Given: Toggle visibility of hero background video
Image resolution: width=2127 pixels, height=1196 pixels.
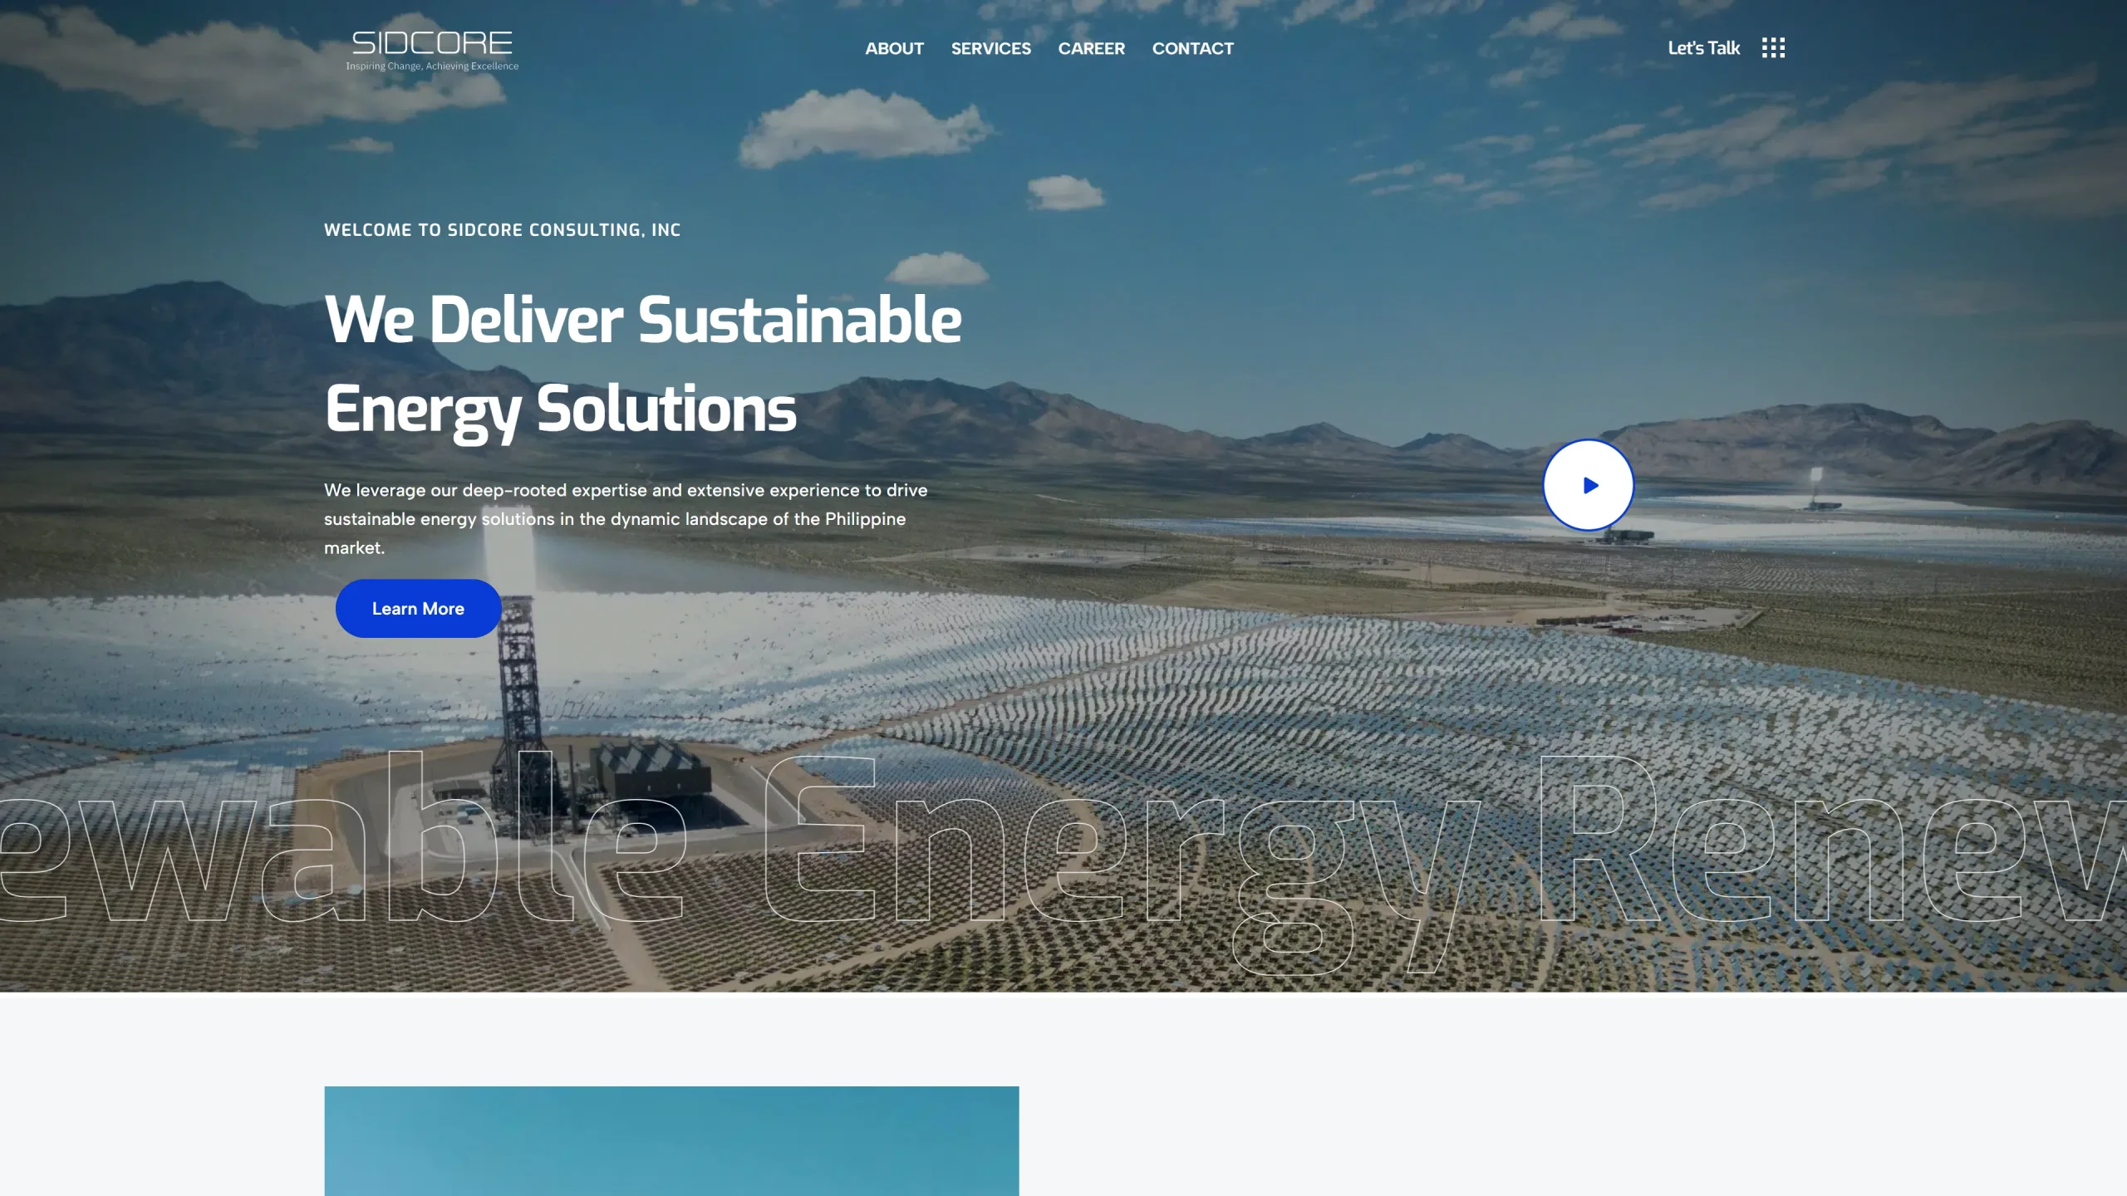Looking at the screenshot, I should tap(1586, 485).
